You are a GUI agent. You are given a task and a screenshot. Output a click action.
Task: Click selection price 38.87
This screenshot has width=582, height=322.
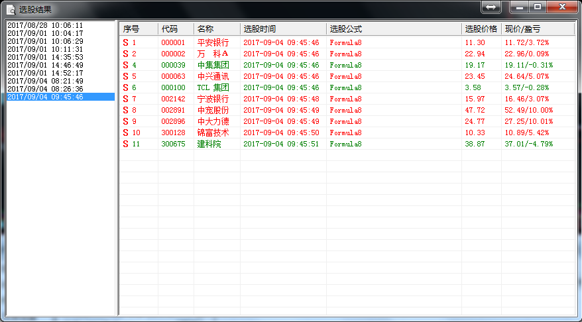475,144
